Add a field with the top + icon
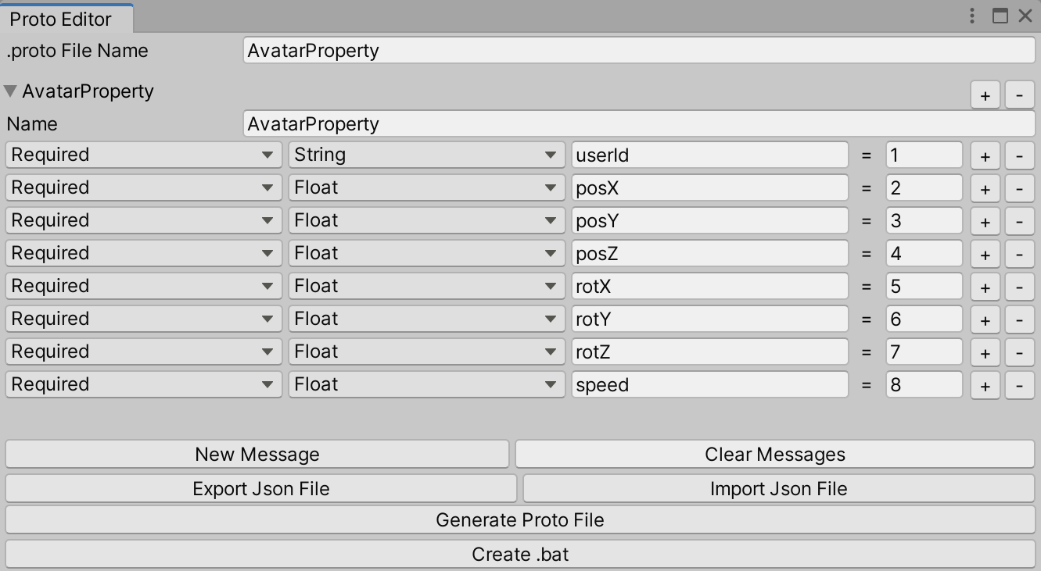Image resolution: width=1041 pixels, height=571 pixels. tap(985, 95)
